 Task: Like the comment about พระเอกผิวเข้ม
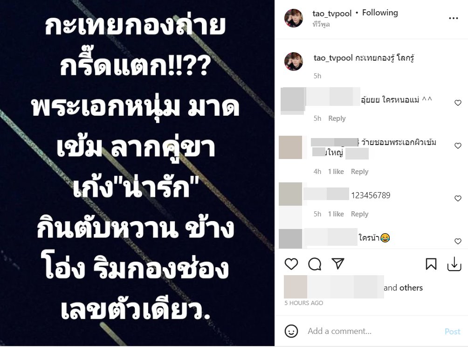458,146
